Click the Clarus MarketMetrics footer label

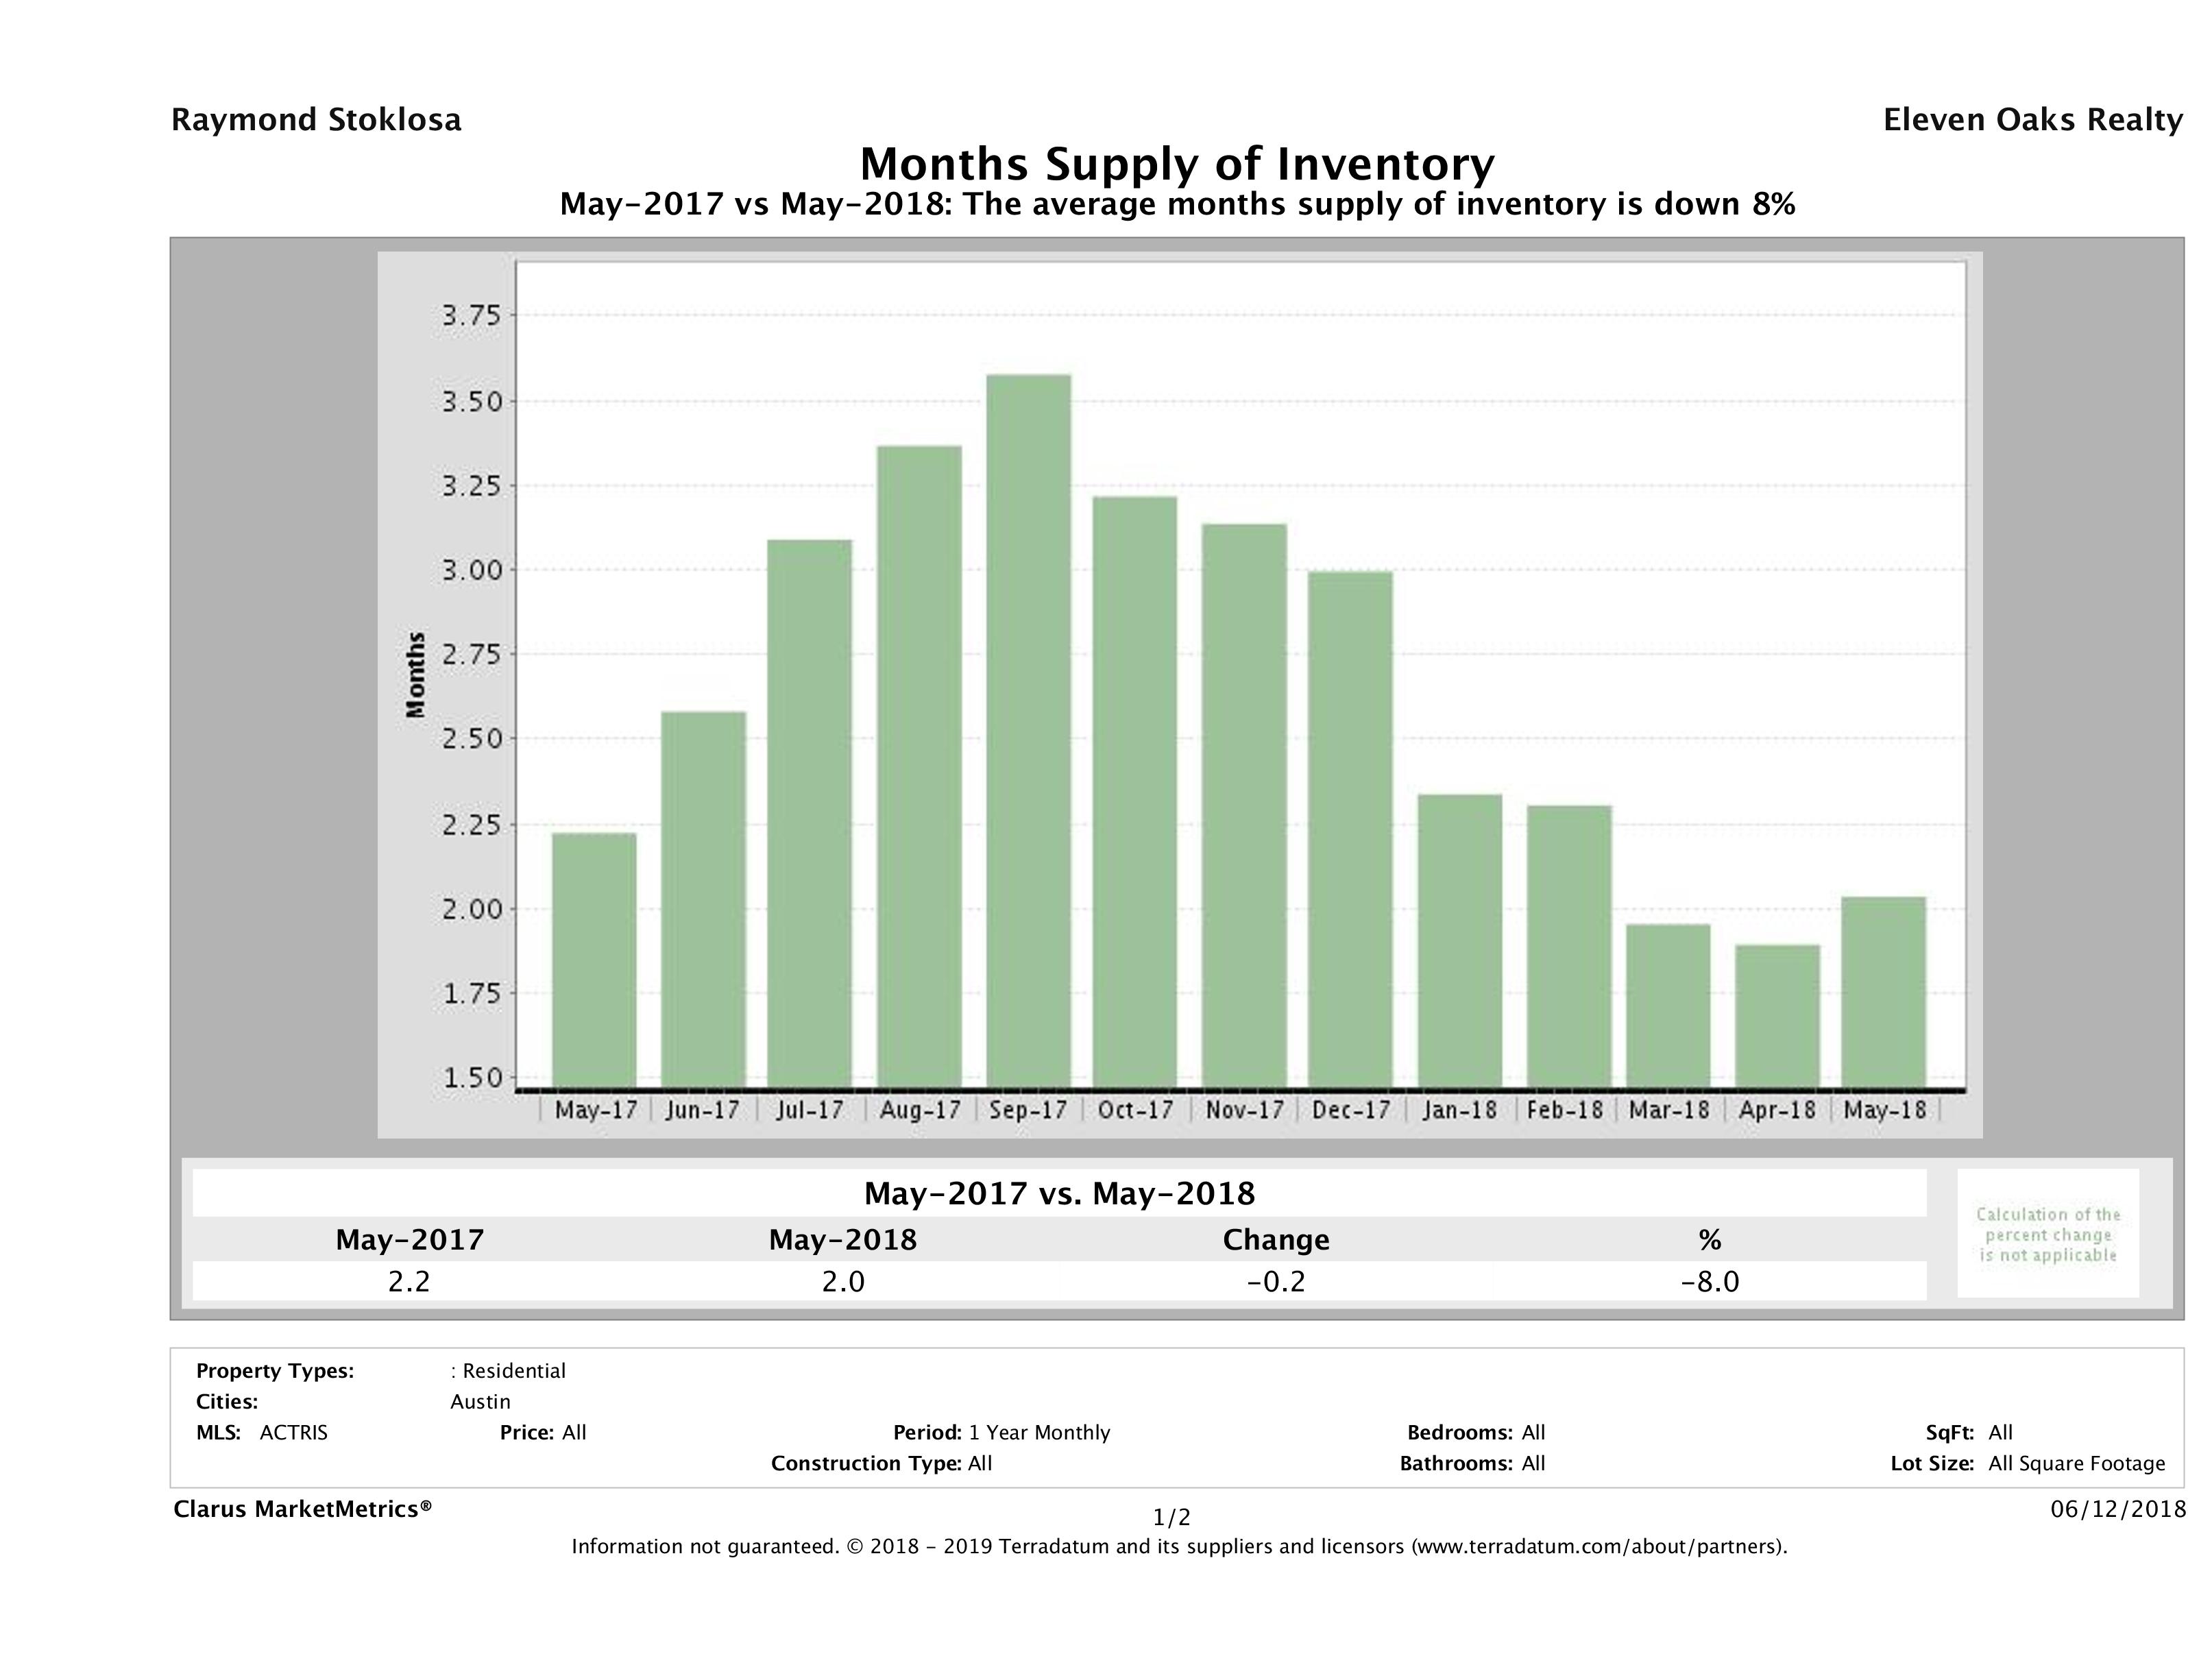coord(302,1509)
